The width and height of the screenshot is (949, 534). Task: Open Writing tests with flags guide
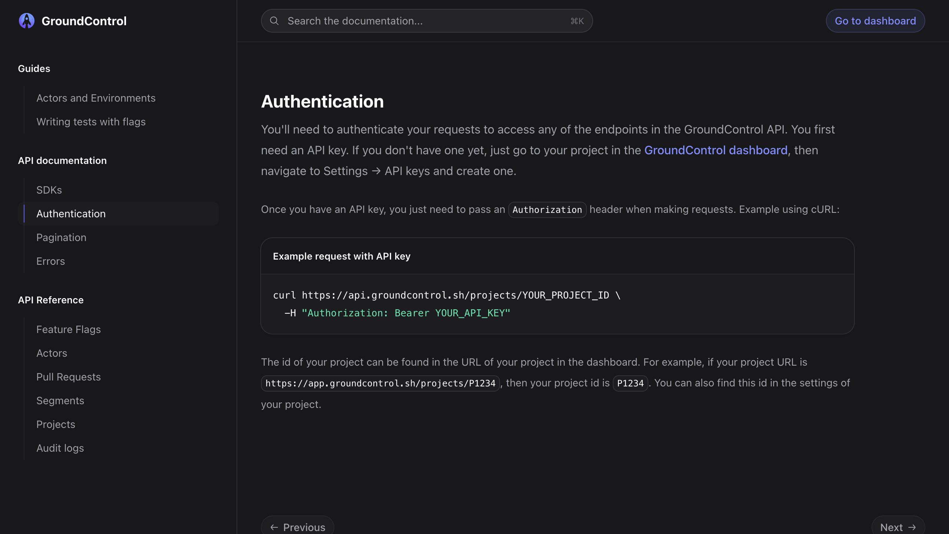[x=91, y=122]
